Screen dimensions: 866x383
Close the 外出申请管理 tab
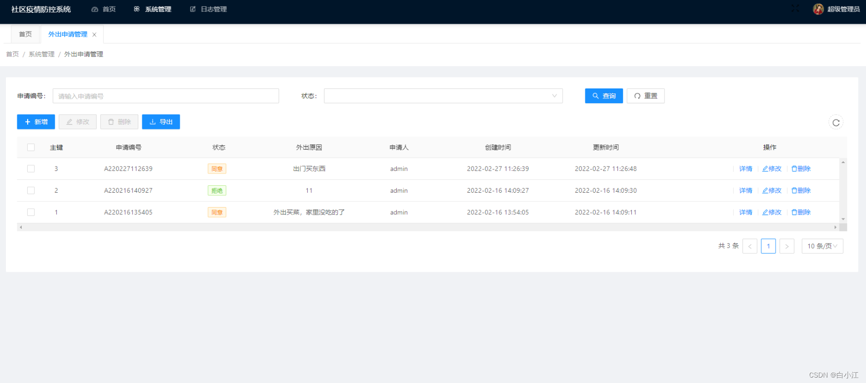tap(94, 35)
